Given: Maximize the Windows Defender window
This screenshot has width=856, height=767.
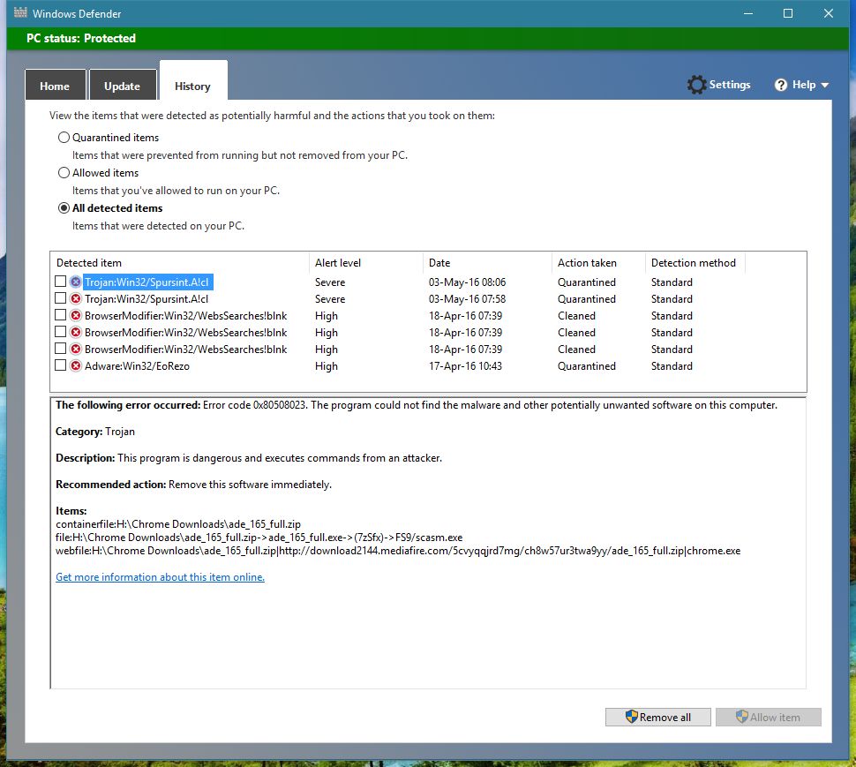Looking at the screenshot, I should [788, 13].
